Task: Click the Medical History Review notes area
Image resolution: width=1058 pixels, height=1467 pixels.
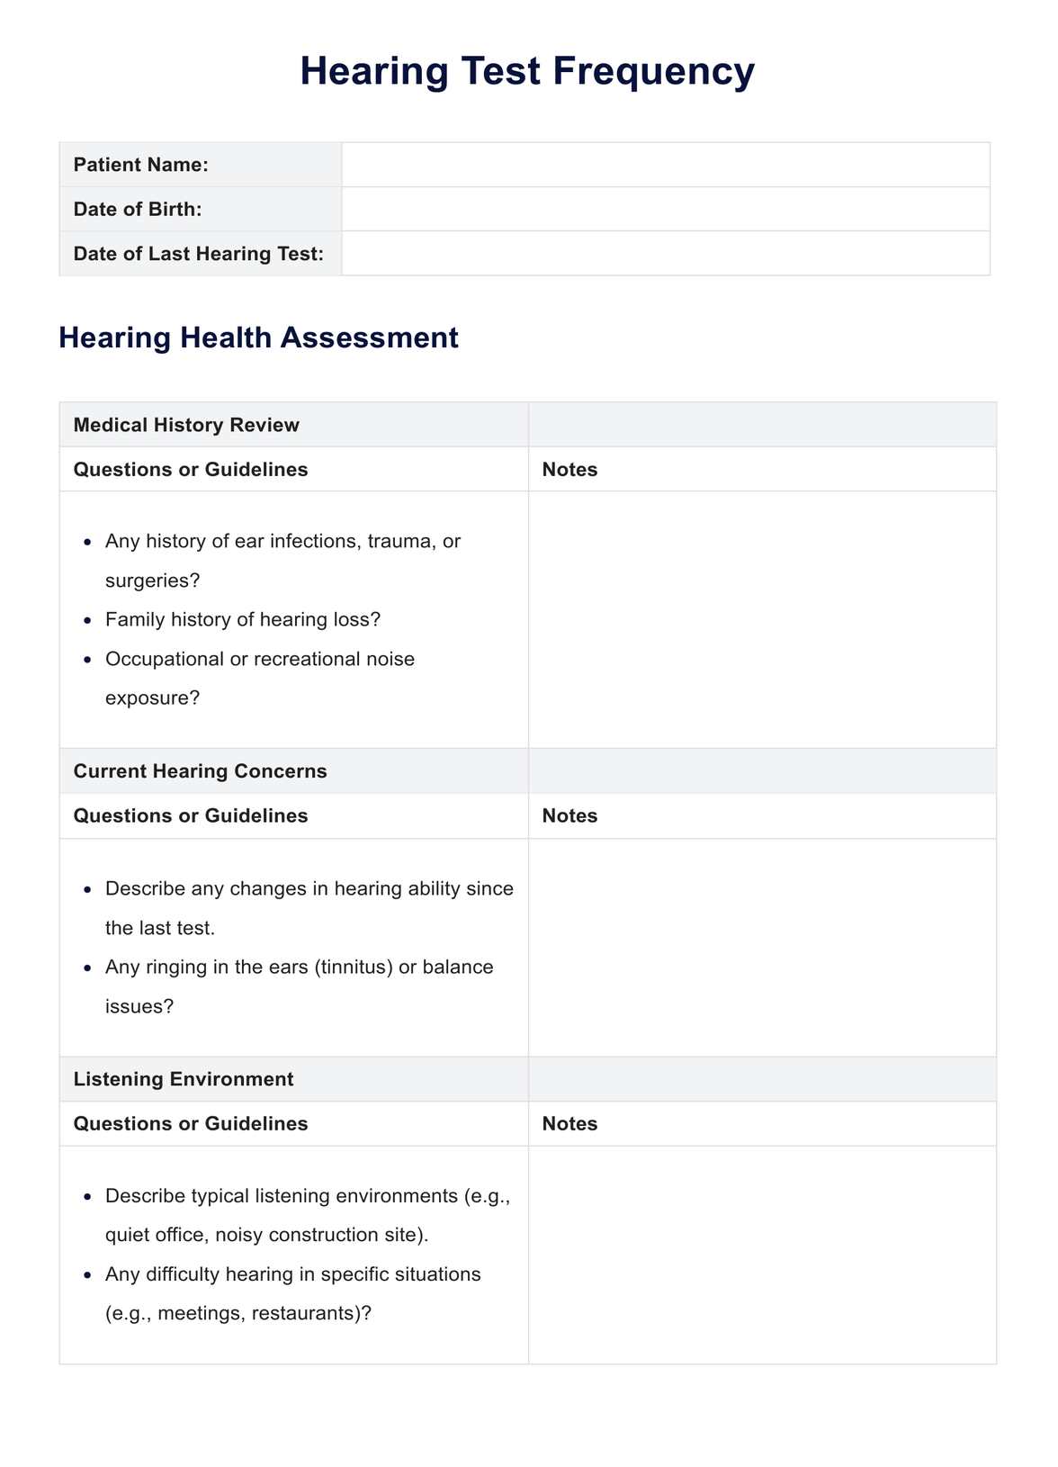Action: coord(761,619)
